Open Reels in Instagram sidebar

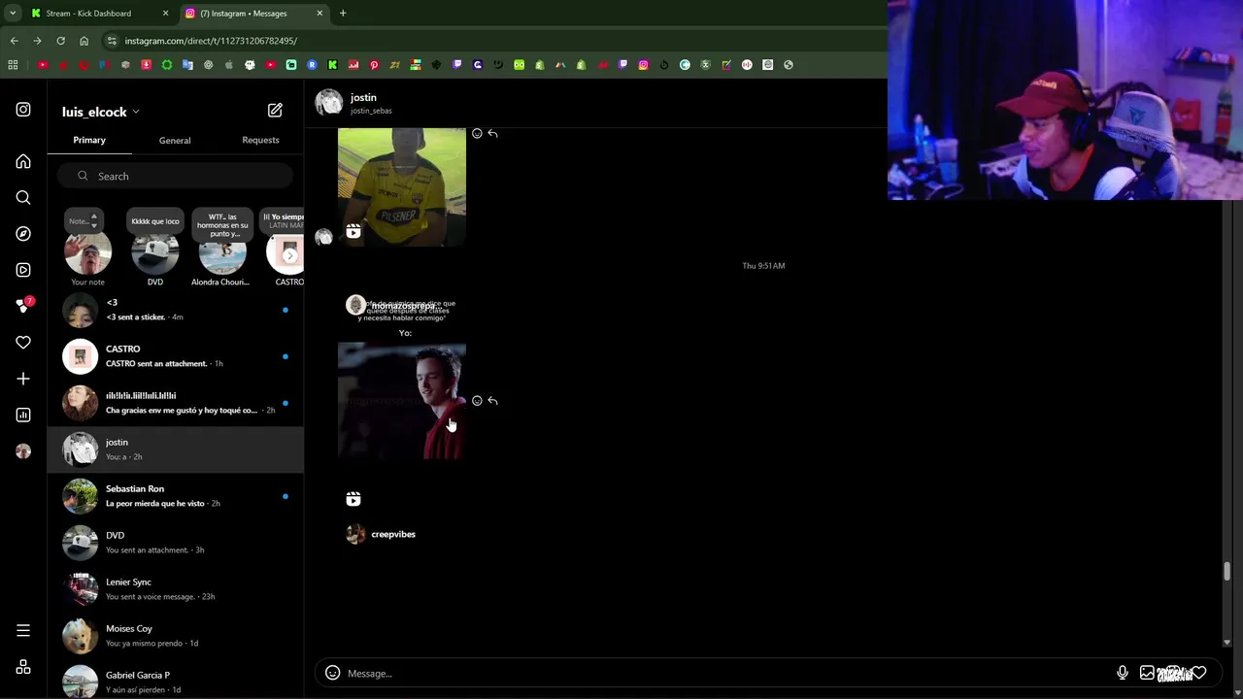[x=23, y=270]
